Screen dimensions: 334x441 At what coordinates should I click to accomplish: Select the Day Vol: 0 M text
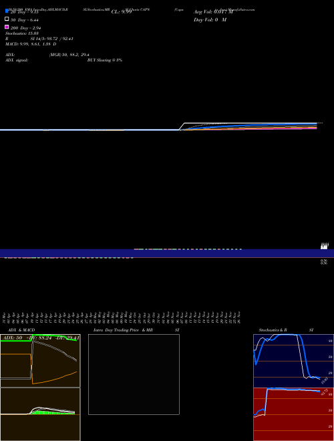tap(210, 20)
